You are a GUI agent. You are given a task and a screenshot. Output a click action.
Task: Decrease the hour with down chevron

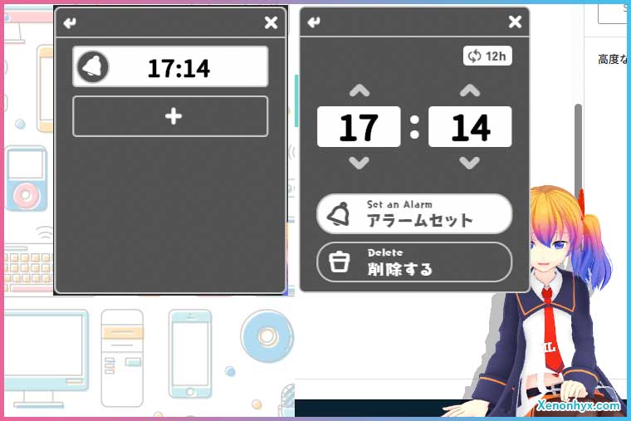pos(360,163)
